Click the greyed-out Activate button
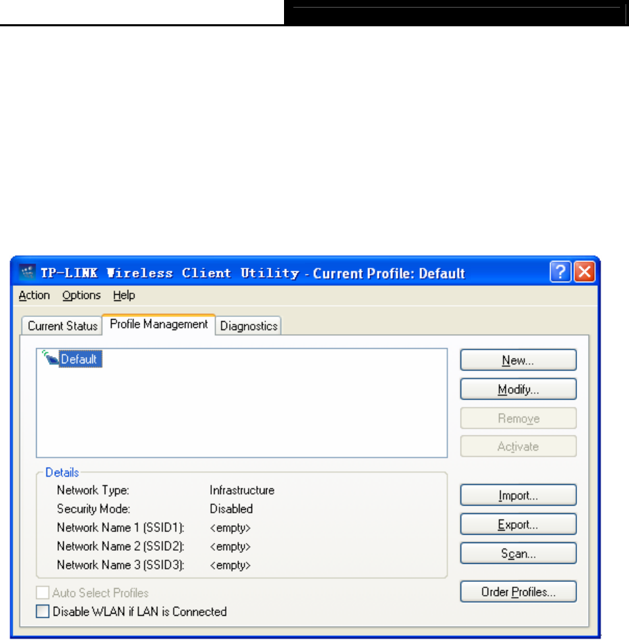 [518, 446]
